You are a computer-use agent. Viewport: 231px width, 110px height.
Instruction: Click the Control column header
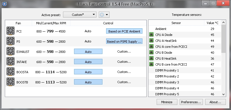[108, 23]
